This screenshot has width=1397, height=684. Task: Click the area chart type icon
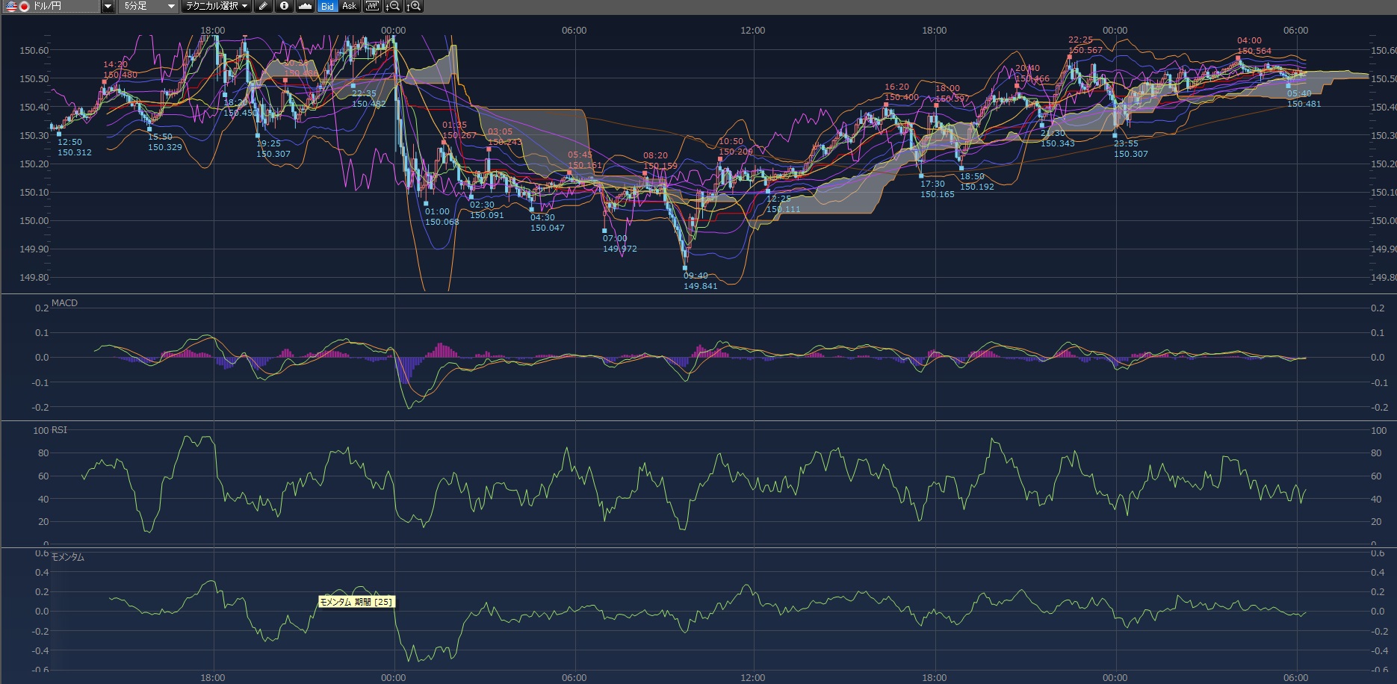305,7
